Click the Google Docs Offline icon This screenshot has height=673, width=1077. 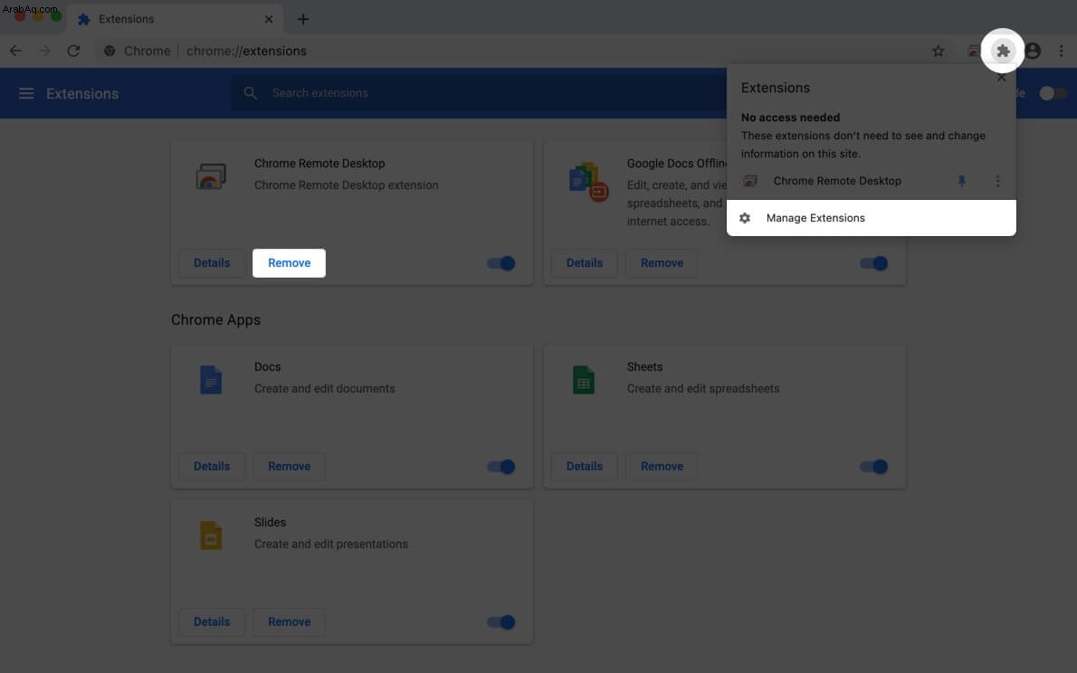pos(588,182)
